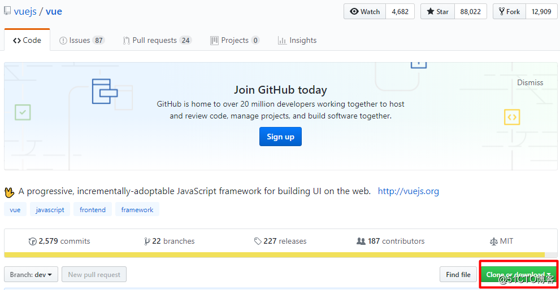Click the repository book icon beside vuejs
Image resolution: width=560 pixels, height=290 pixels.
tap(7, 11)
